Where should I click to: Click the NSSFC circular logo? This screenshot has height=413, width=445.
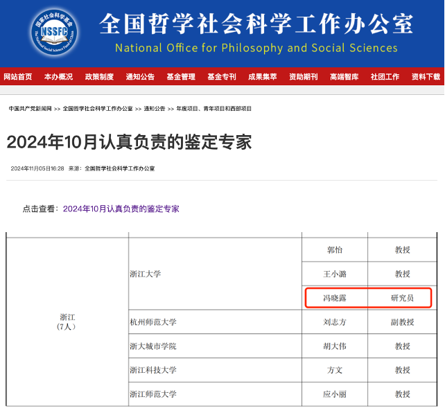54,32
